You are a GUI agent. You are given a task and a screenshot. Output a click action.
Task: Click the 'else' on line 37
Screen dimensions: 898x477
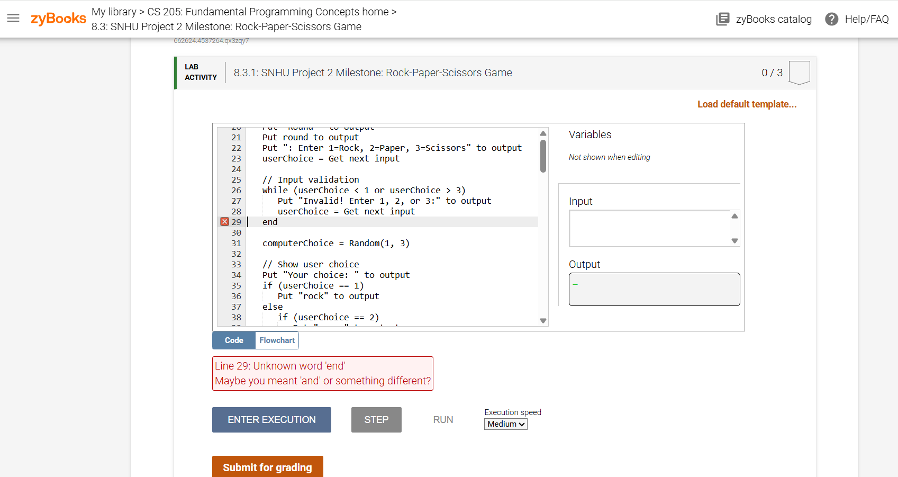click(273, 307)
